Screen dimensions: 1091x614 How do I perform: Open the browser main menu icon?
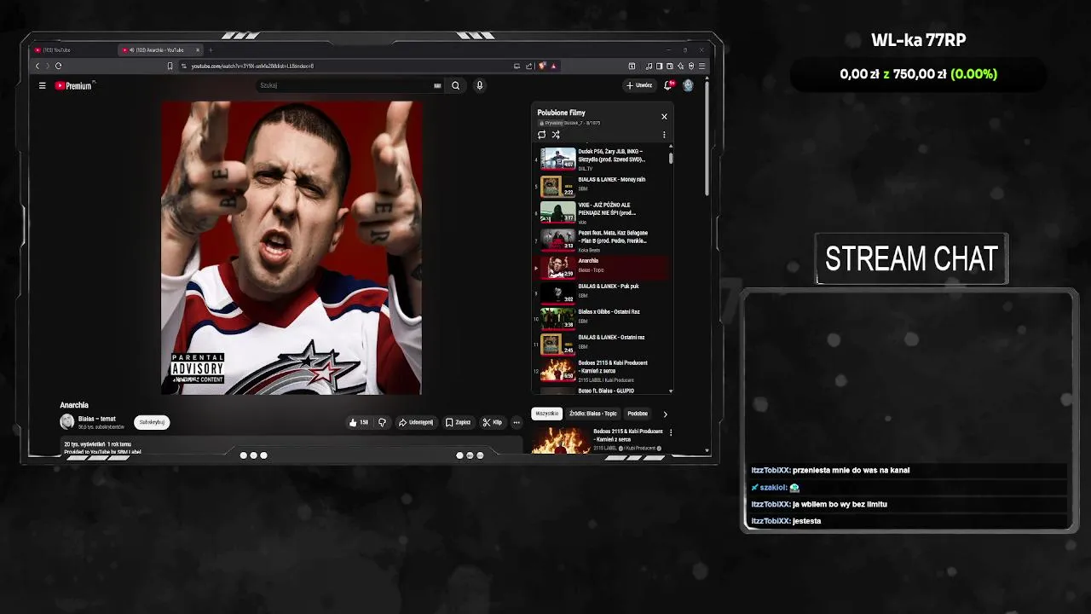click(701, 66)
